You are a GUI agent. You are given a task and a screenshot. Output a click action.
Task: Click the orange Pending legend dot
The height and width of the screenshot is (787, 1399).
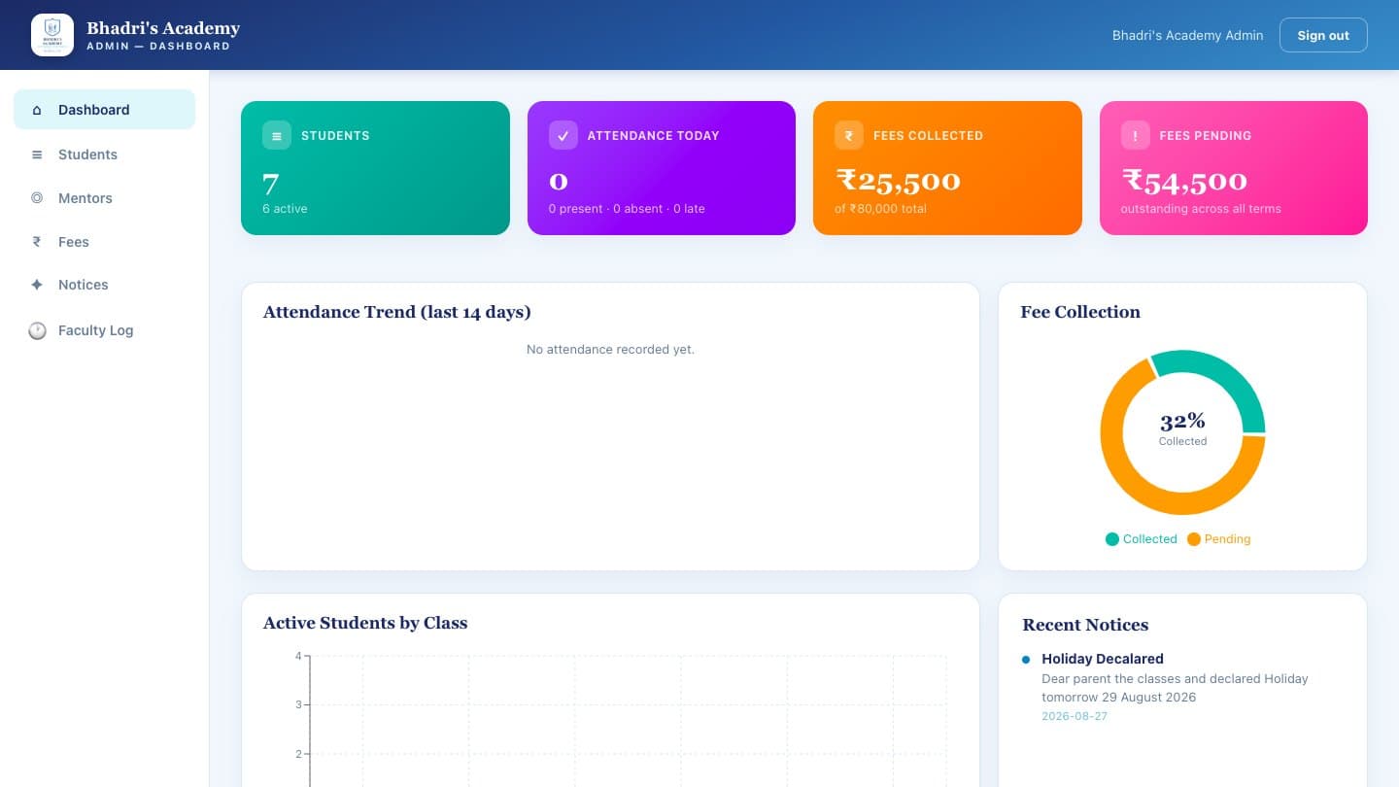pos(1194,539)
